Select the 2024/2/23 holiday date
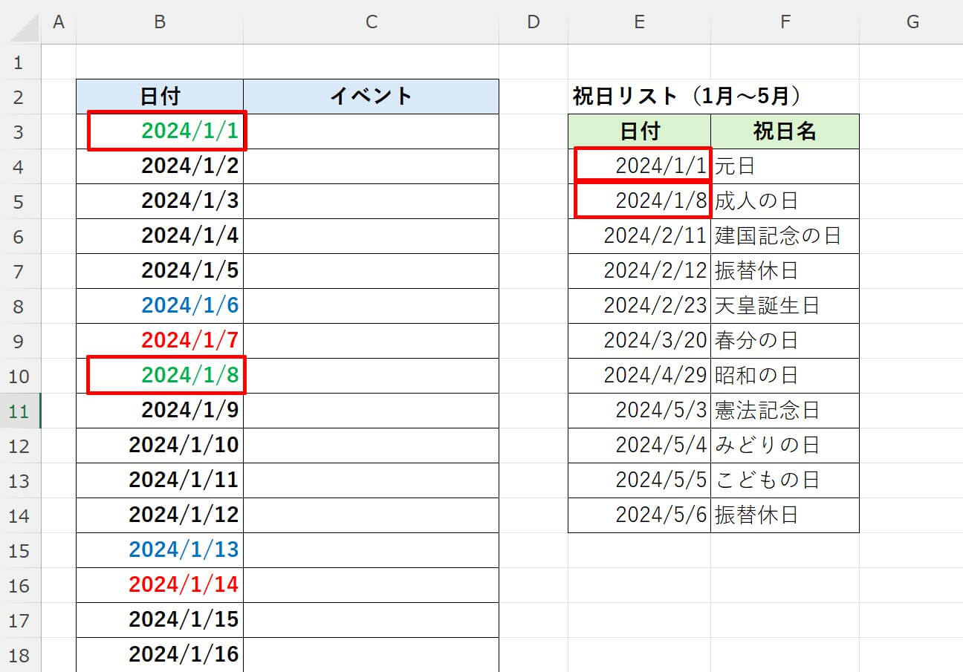 click(639, 306)
